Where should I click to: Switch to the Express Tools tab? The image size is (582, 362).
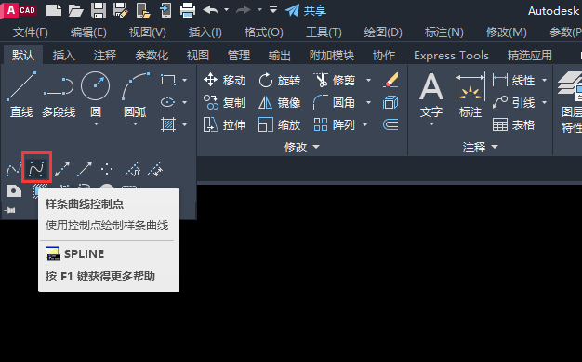coord(451,56)
